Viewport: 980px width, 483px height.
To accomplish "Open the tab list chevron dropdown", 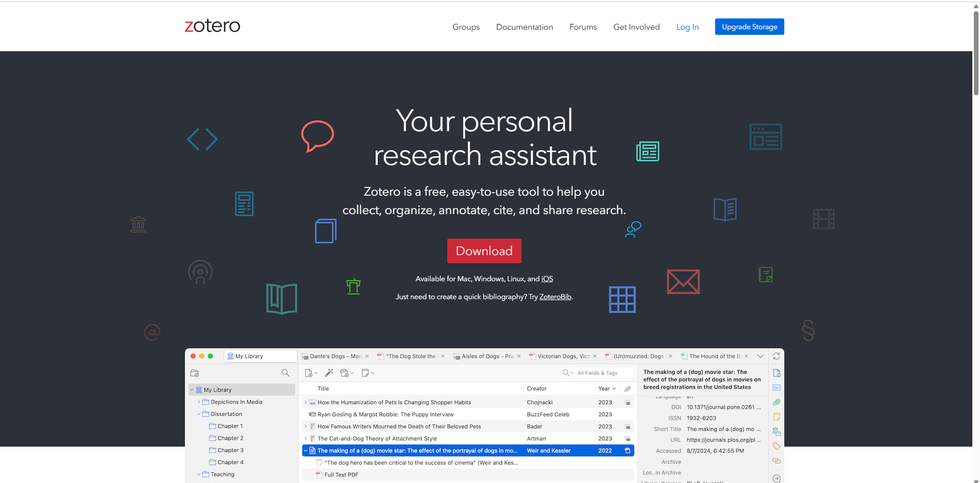I will (760, 356).
